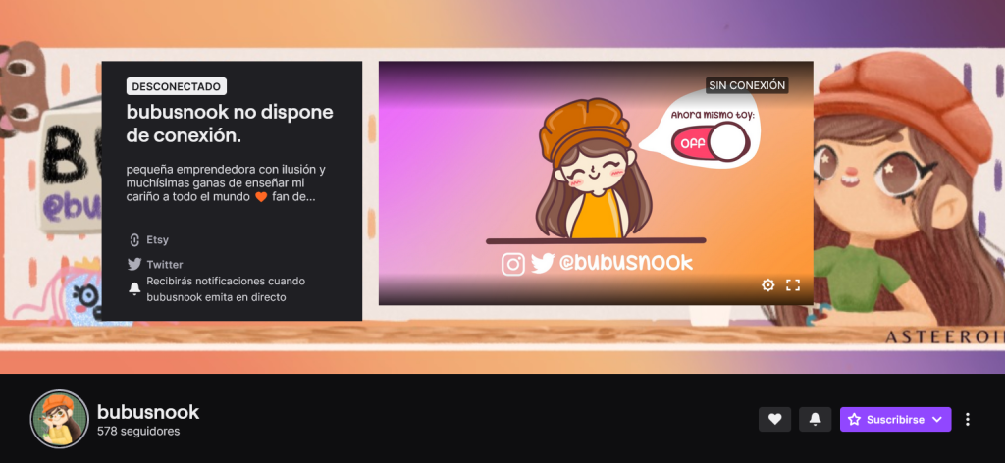Click the DESCONECTADO status badge
1005x463 pixels.
pos(177,86)
